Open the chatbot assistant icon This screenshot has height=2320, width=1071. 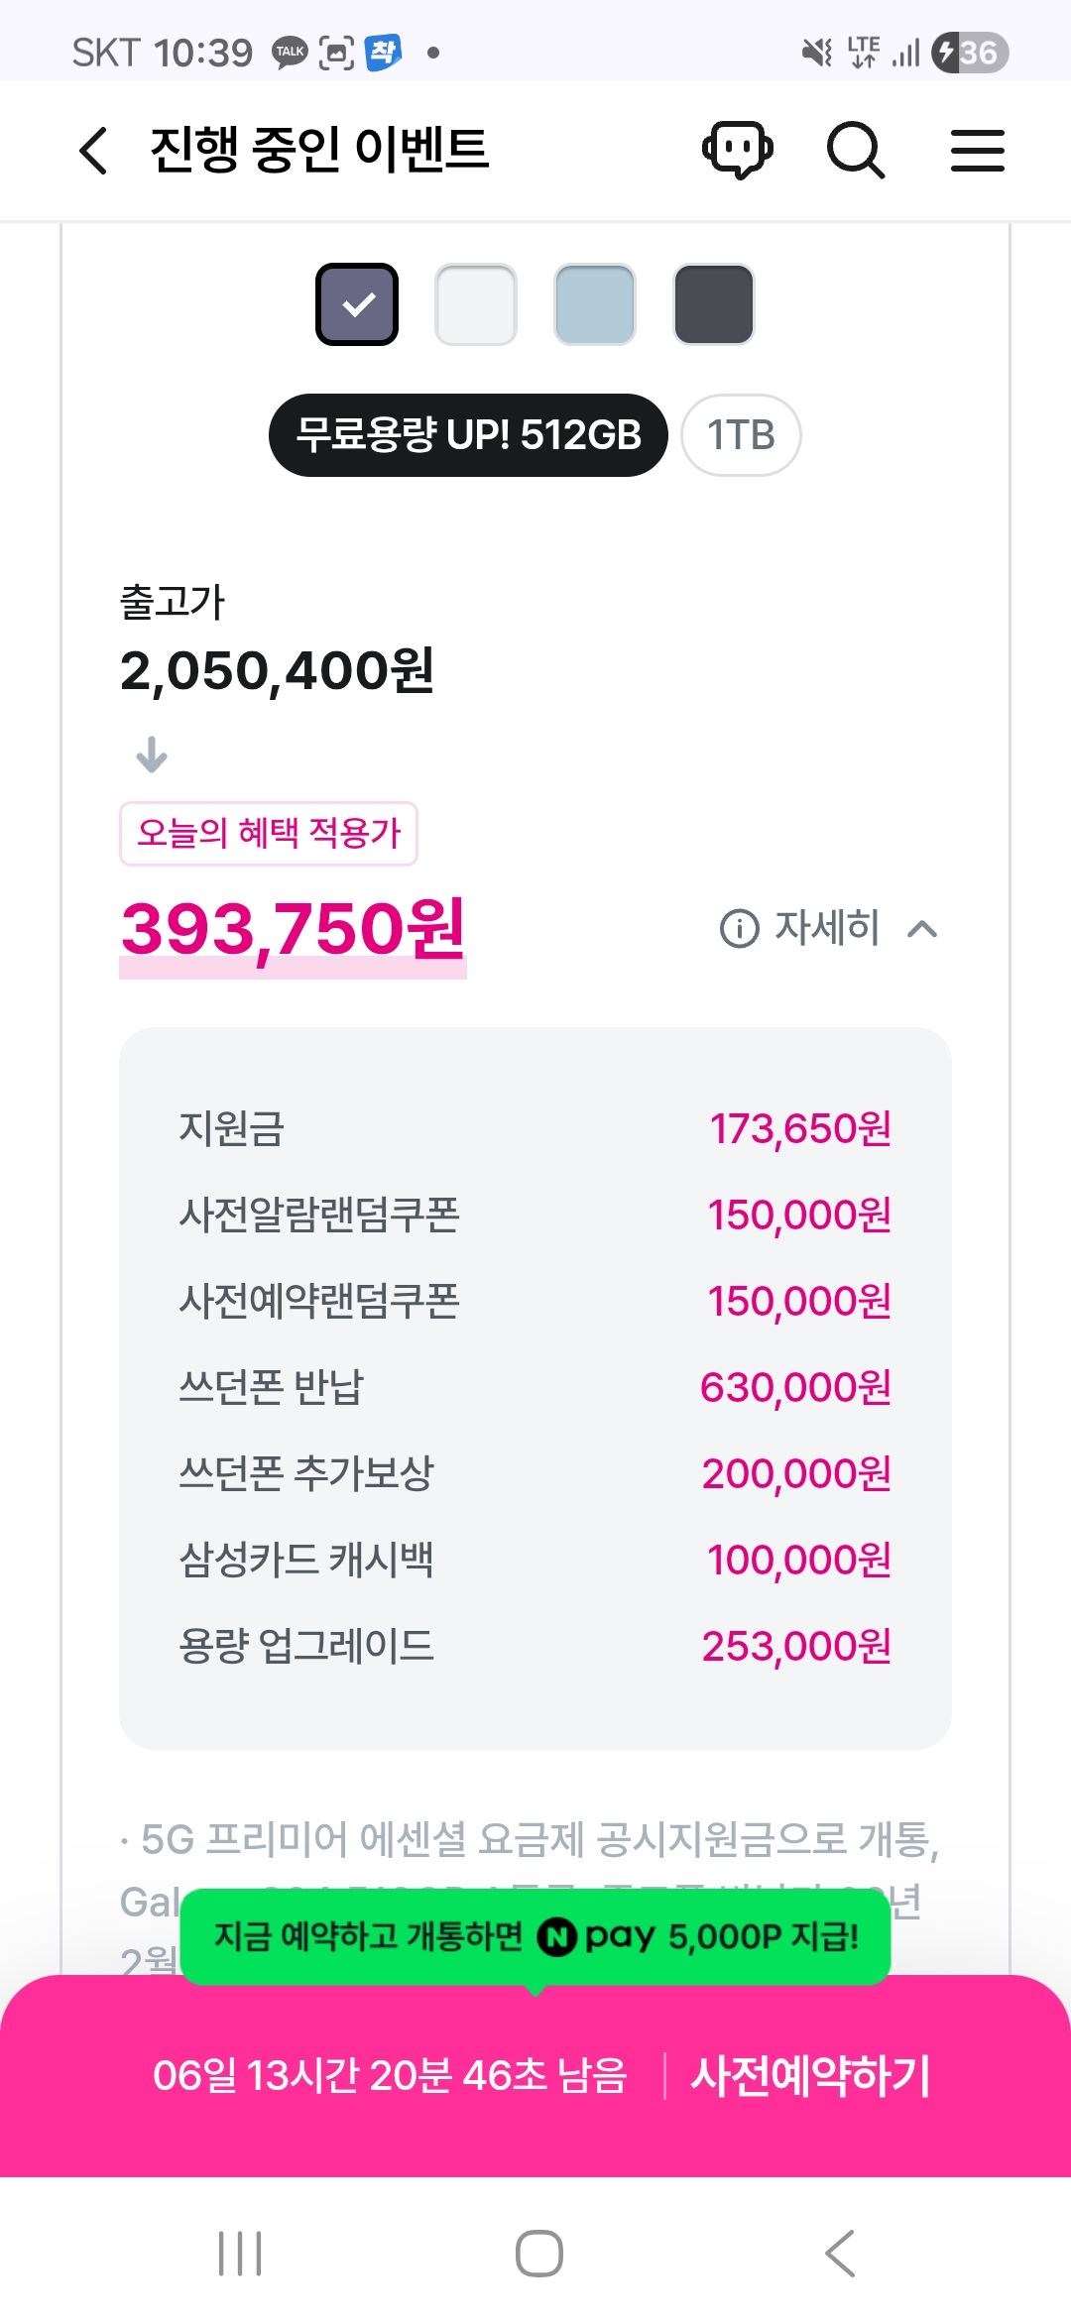click(738, 151)
